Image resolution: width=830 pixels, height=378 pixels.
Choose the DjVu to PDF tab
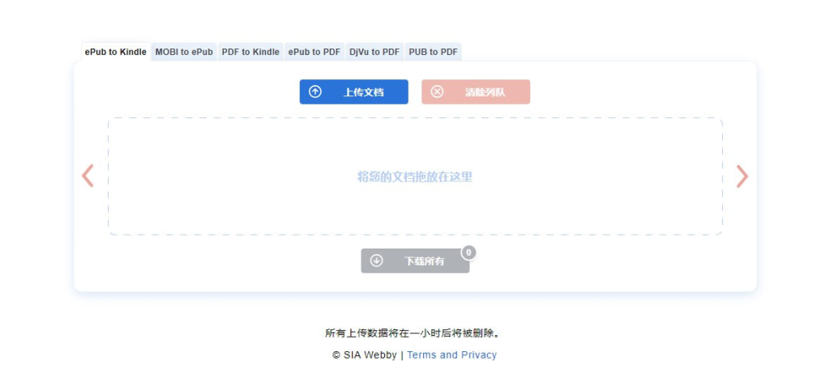pyautogui.click(x=374, y=52)
